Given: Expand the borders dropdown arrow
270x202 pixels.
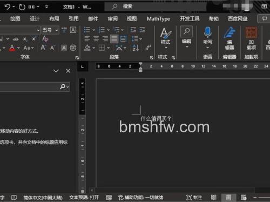Looking at the screenshot, I should coord(109,48).
